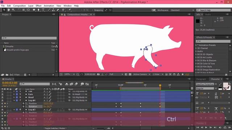Open the Animation menu

tap(49, 6)
